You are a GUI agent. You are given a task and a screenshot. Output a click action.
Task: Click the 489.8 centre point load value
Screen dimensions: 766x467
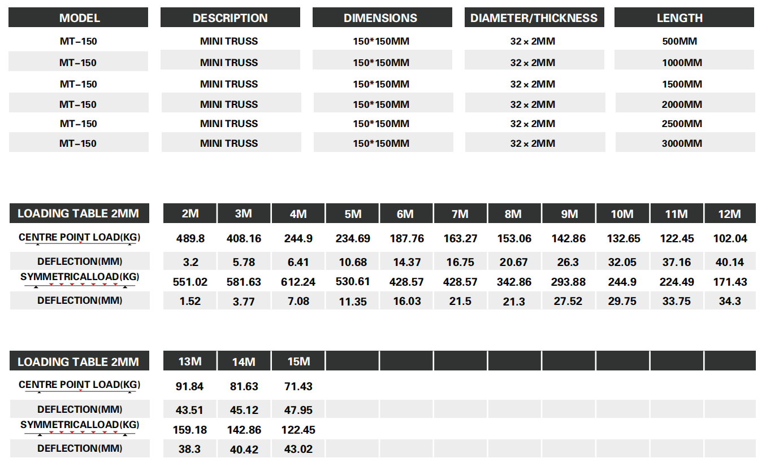[x=190, y=239]
